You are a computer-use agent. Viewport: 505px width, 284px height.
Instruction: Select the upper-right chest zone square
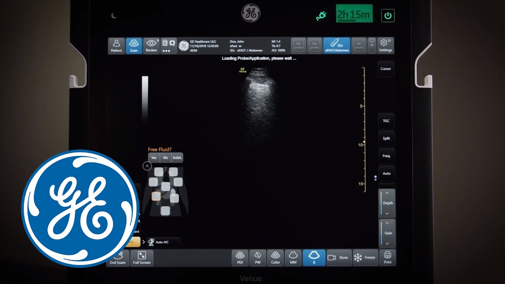173,172
